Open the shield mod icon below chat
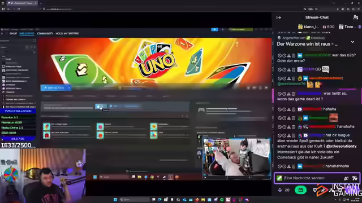 tap(314, 190)
